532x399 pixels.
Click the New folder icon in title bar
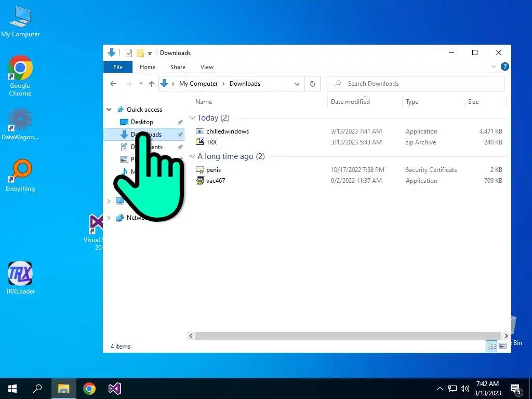[140, 53]
